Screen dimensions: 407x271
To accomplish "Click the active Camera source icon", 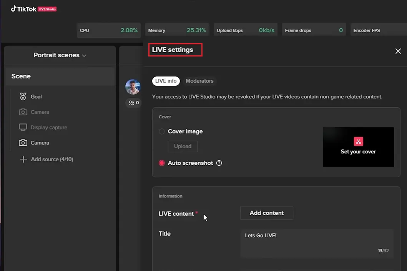I will pyautogui.click(x=23, y=143).
